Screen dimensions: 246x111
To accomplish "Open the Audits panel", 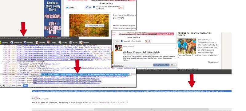I will [73, 43].
